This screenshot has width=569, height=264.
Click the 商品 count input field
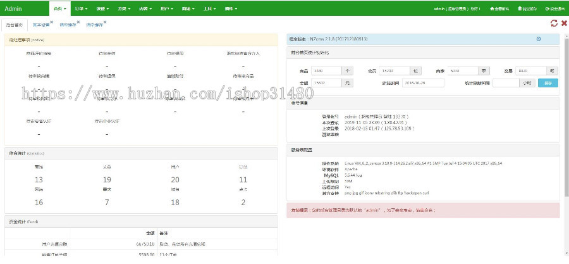326,71
